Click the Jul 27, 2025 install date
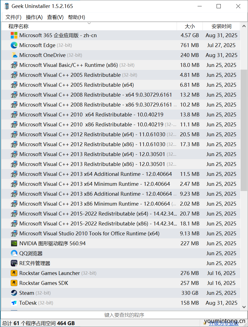The width and height of the screenshot is (248, 327). [221, 45]
